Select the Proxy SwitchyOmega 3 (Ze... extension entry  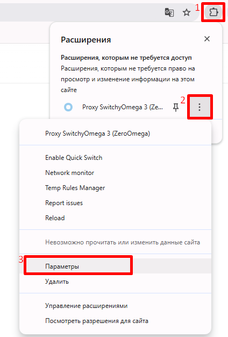pos(123,107)
